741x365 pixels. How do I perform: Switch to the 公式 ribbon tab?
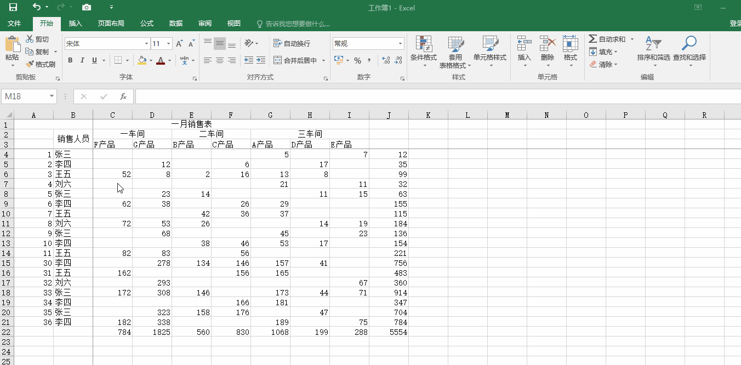146,23
